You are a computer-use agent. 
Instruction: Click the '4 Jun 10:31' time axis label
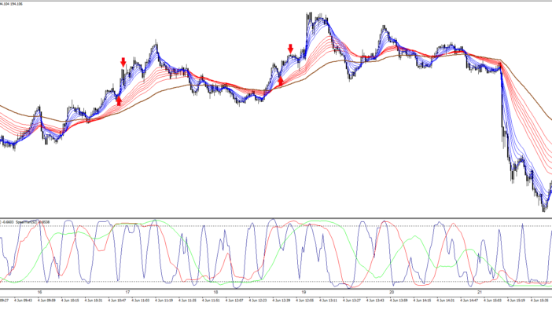click(x=94, y=301)
